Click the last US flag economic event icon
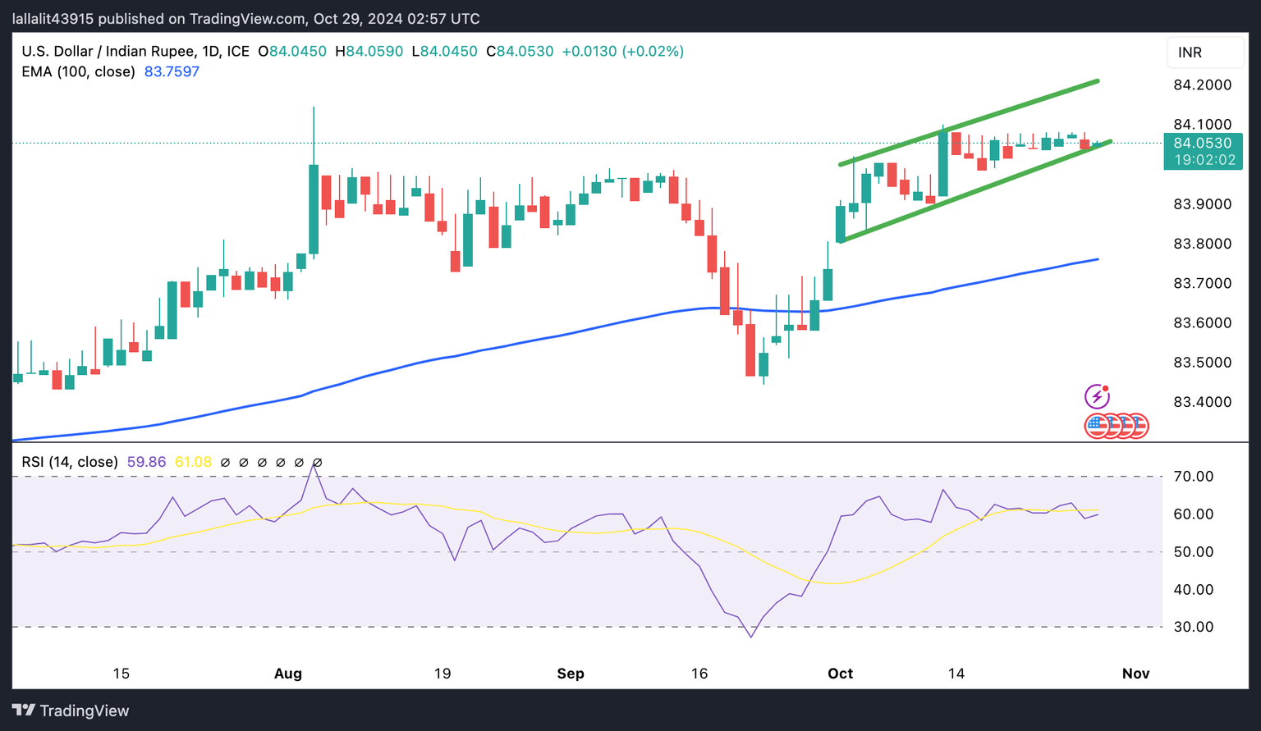1261x731 pixels. [x=1138, y=426]
